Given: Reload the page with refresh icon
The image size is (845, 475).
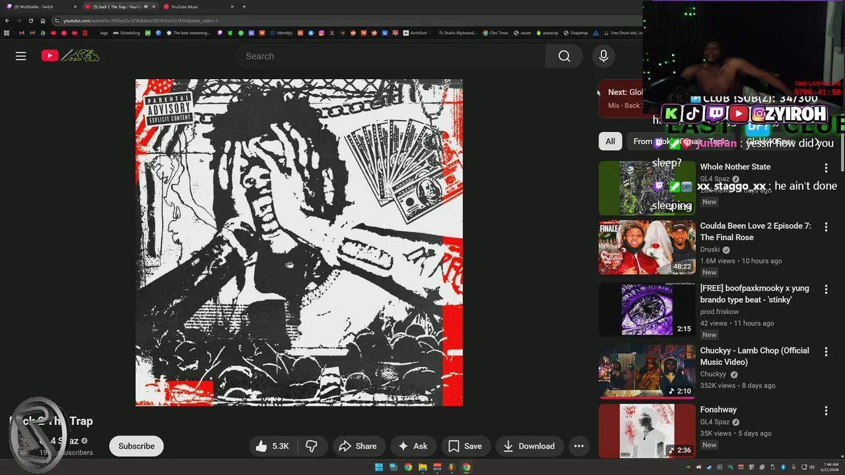Looking at the screenshot, I should (x=31, y=20).
